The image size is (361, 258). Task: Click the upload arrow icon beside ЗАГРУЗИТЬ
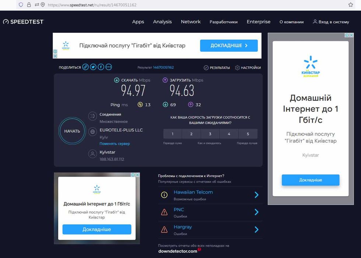click(x=165, y=80)
